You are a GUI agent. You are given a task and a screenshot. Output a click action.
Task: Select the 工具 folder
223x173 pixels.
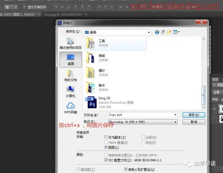pos(115,43)
